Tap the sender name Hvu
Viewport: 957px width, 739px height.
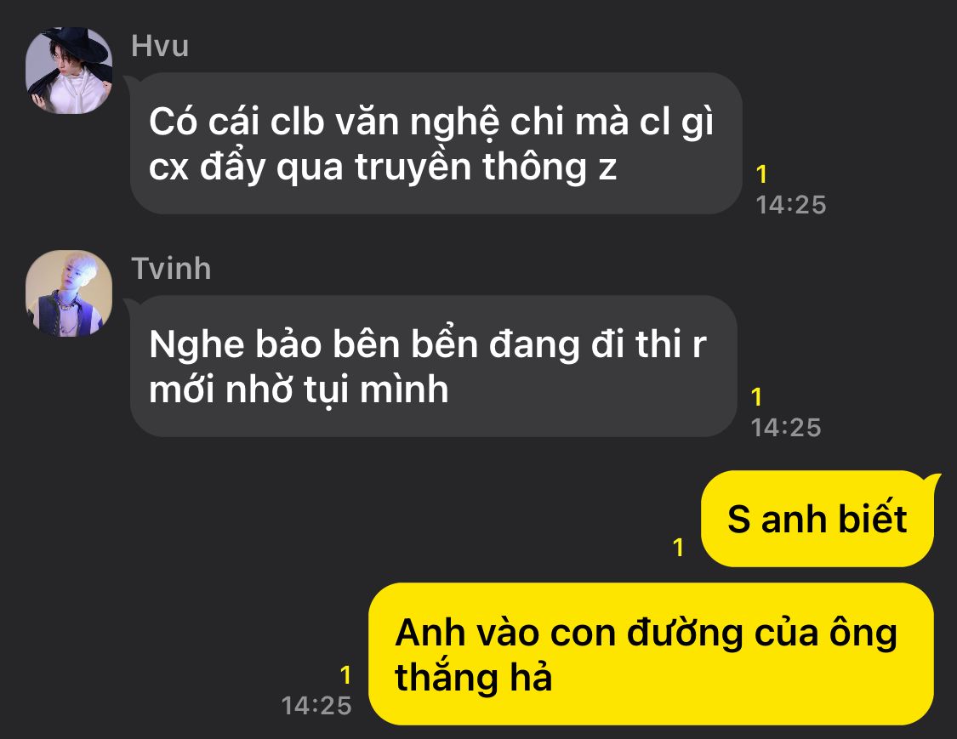(x=160, y=47)
